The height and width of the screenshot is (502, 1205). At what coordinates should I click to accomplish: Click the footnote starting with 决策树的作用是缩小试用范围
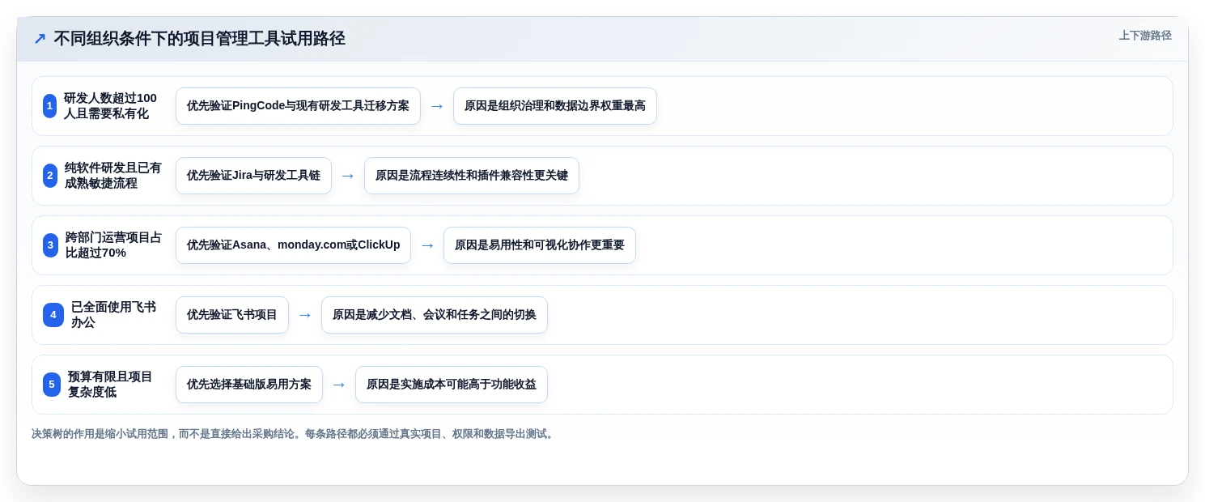[x=294, y=434]
